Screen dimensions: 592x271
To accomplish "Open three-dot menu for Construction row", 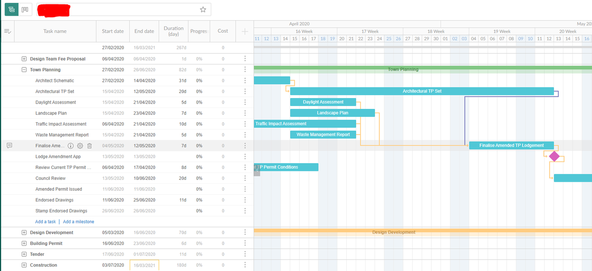I will [x=245, y=265].
